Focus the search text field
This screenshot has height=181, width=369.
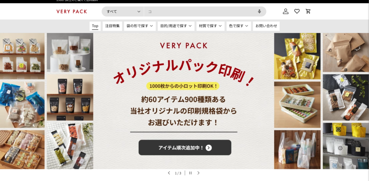(x=200, y=12)
